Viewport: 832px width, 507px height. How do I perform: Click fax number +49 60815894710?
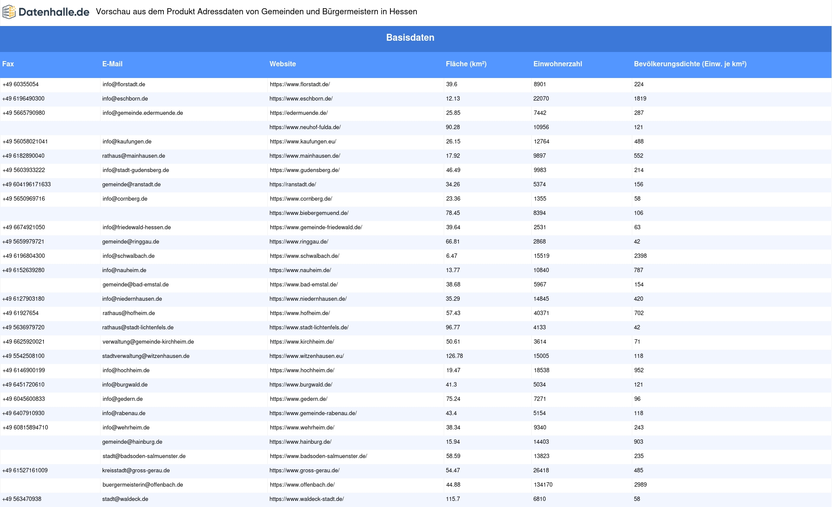tap(25, 428)
